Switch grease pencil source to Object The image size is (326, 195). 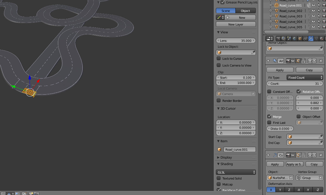tap(246, 11)
